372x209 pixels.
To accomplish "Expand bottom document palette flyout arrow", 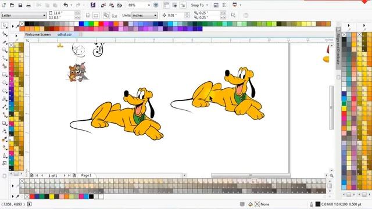I will 13,196.
